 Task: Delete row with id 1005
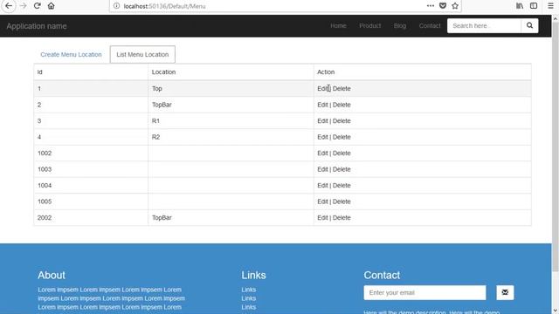(x=342, y=201)
